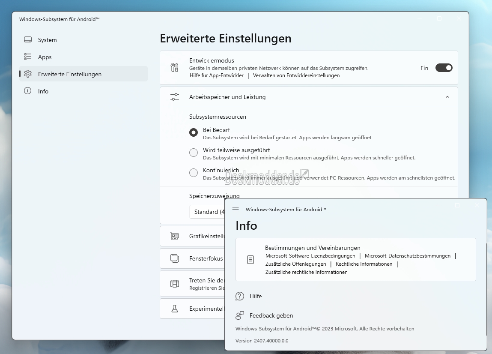Click the Apps list icon in sidebar
This screenshot has width=492, height=354.
28,57
